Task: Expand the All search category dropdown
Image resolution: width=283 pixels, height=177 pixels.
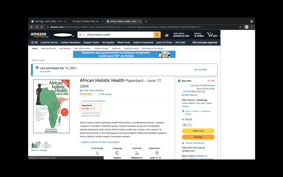Action: pos(82,35)
